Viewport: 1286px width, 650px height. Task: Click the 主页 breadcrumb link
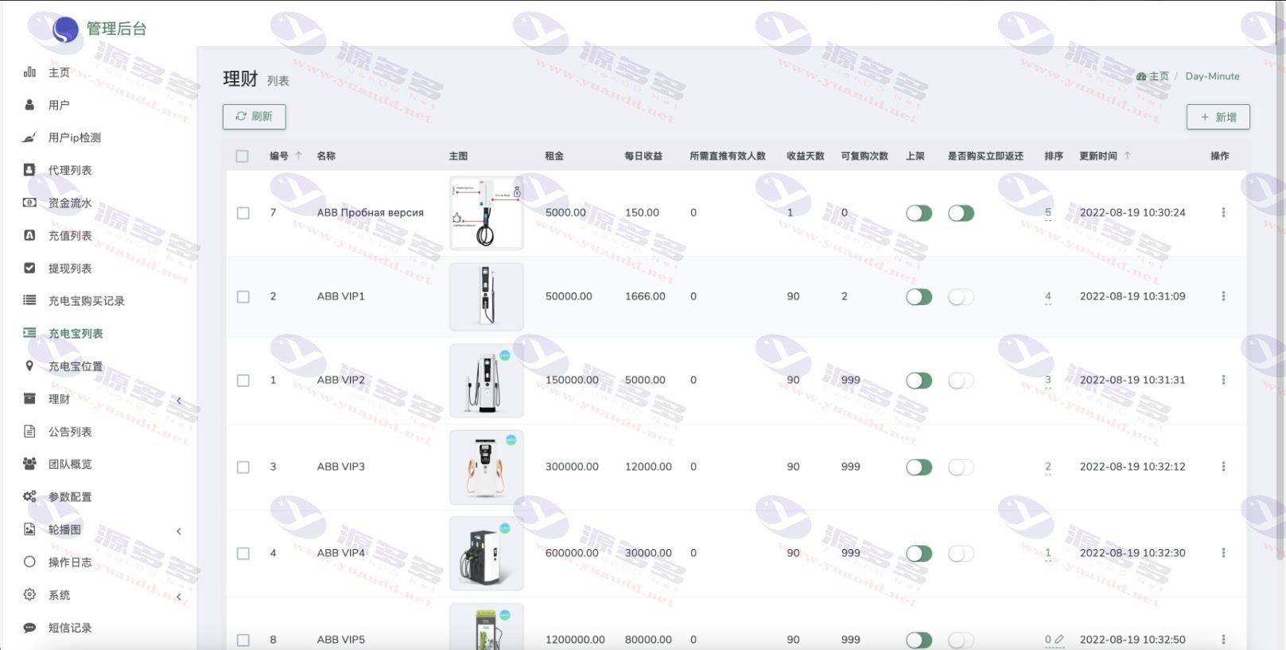tap(1153, 76)
